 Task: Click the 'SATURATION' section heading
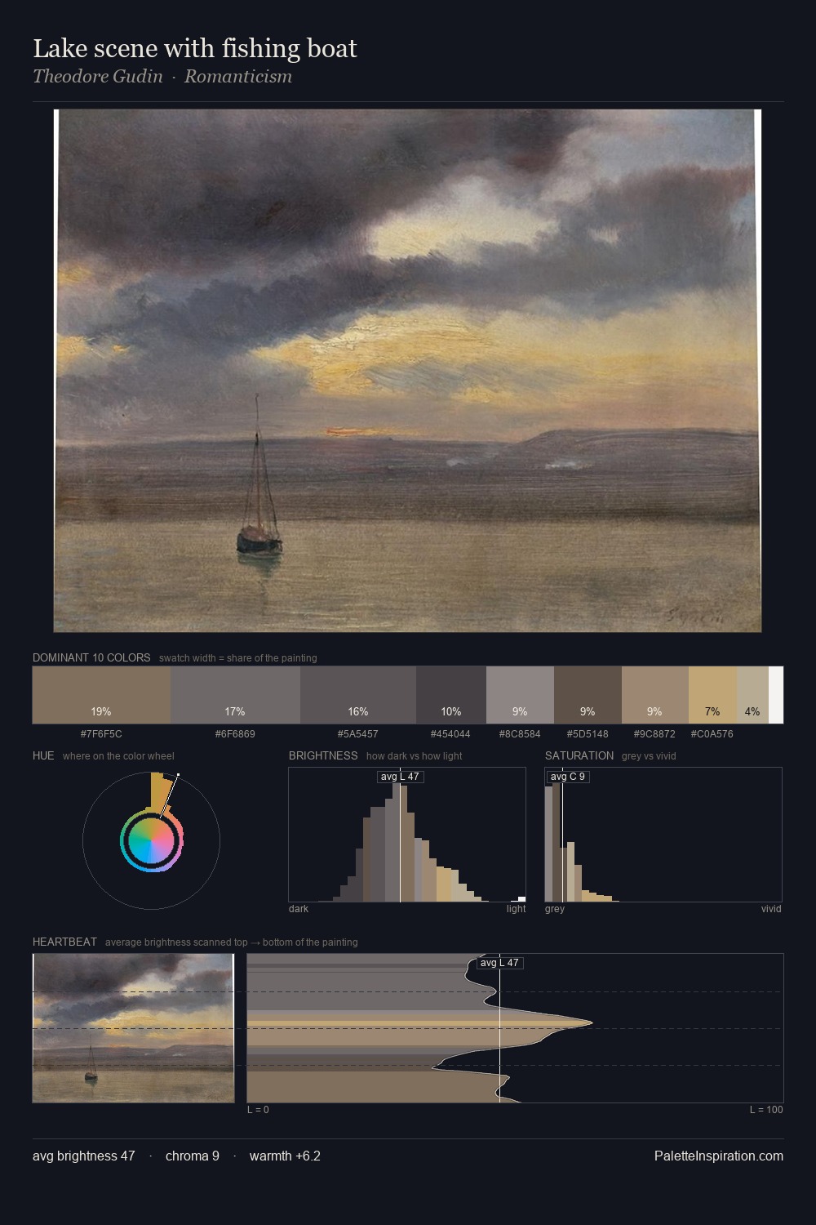pyautogui.click(x=579, y=755)
